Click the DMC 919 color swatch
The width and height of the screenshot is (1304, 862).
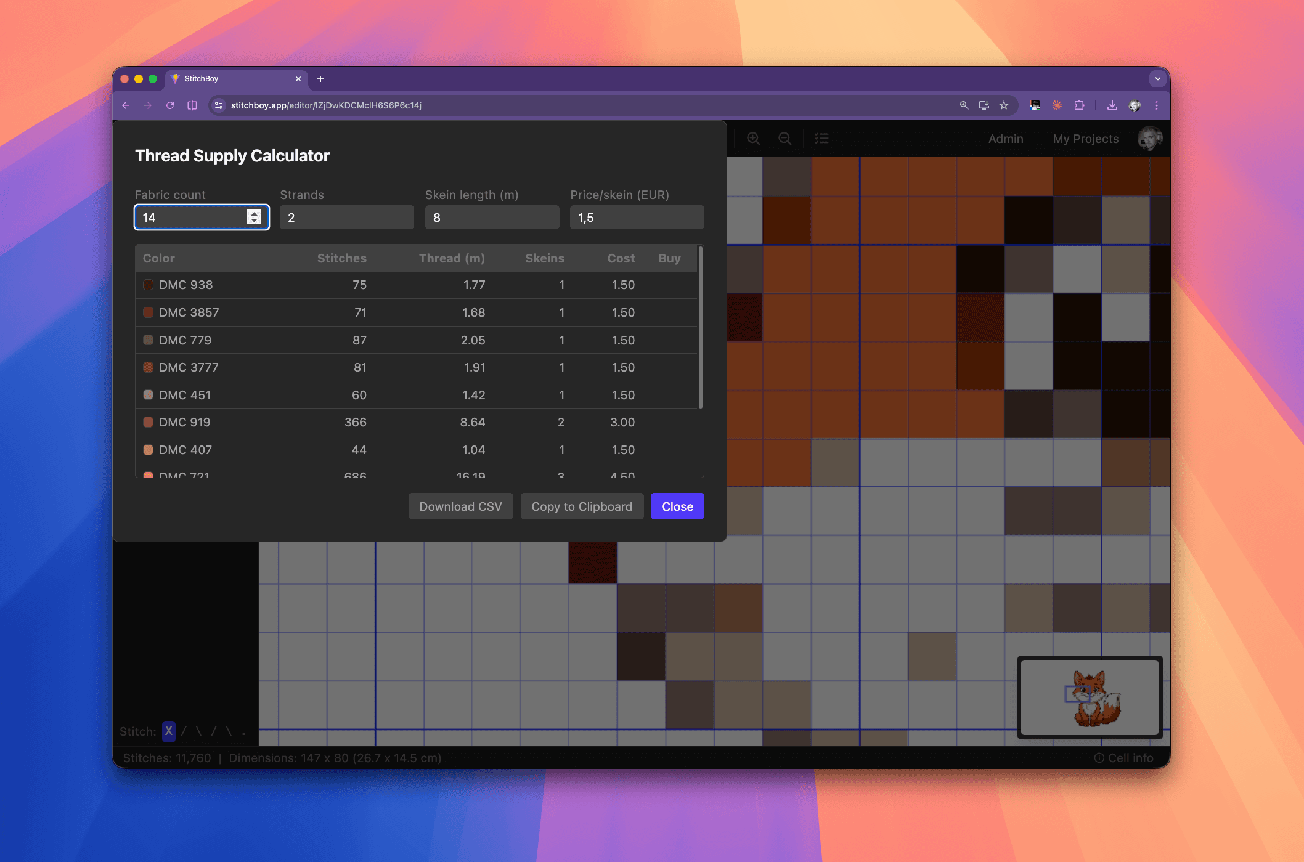(x=148, y=422)
